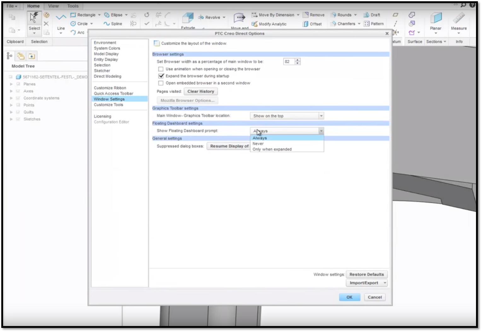The image size is (482, 332).
Task: Click the browser width percentage field
Action: click(289, 62)
